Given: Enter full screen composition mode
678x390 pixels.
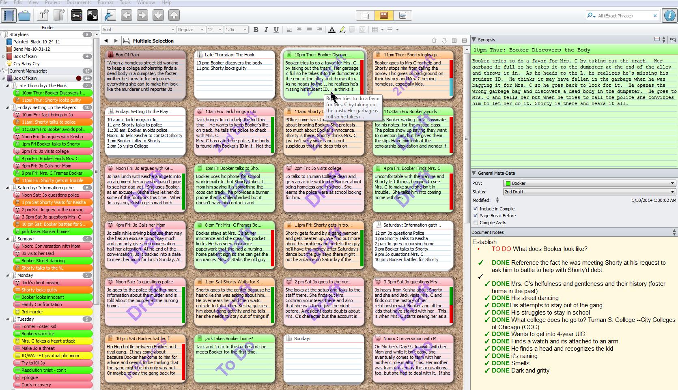Looking at the screenshot, I should click(x=93, y=15).
